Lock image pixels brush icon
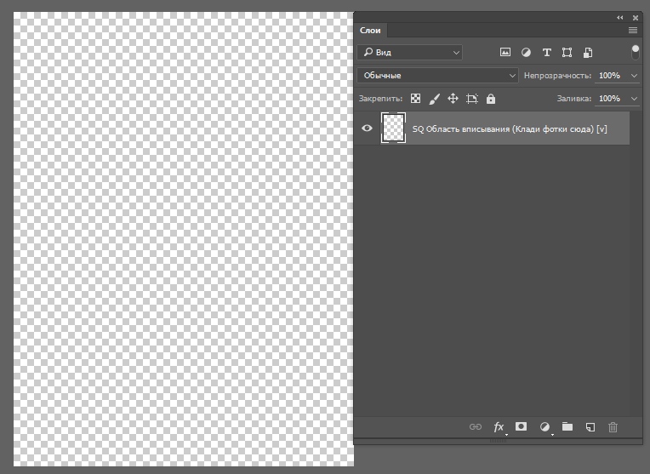The width and height of the screenshot is (650, 474). pos(434,99)
